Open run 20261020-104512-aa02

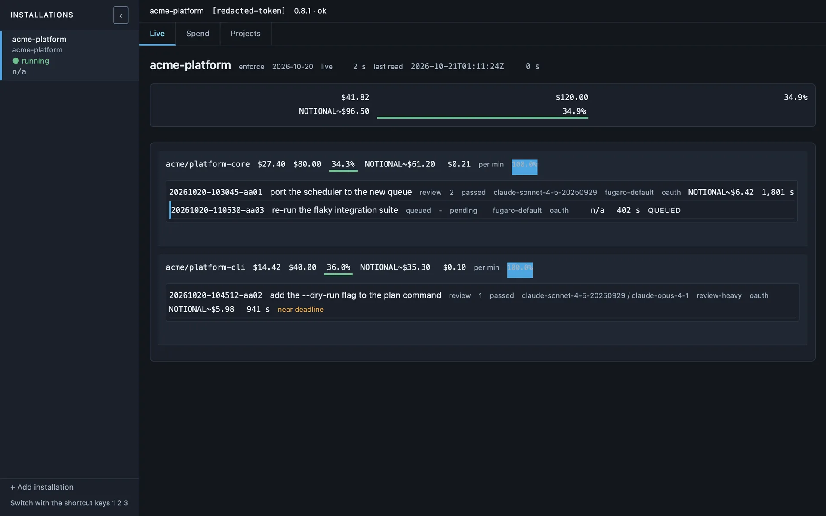(x=482, y=302)
